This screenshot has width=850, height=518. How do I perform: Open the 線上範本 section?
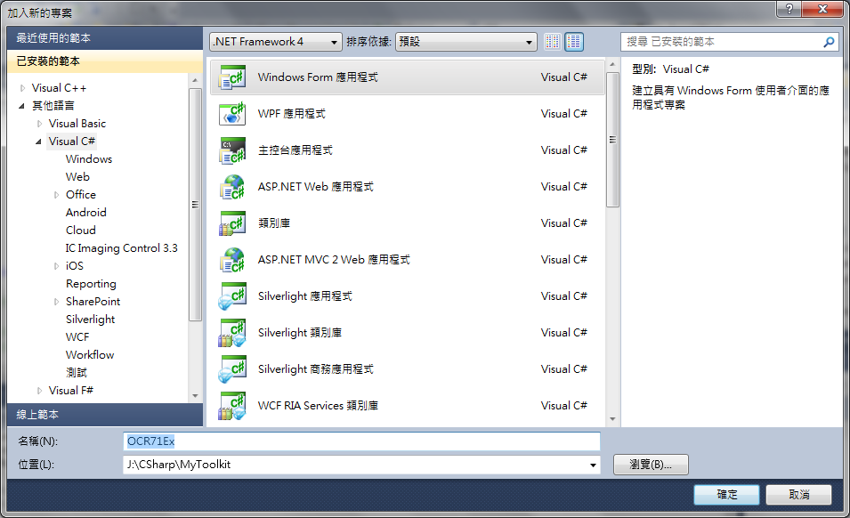[x=105, y=415]
